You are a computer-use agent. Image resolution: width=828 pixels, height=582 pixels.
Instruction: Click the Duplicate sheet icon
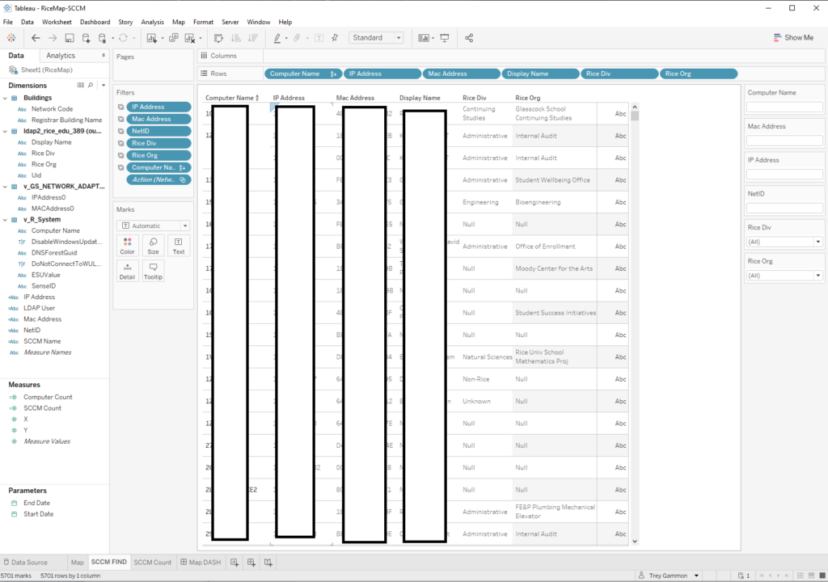click(173, 38)
